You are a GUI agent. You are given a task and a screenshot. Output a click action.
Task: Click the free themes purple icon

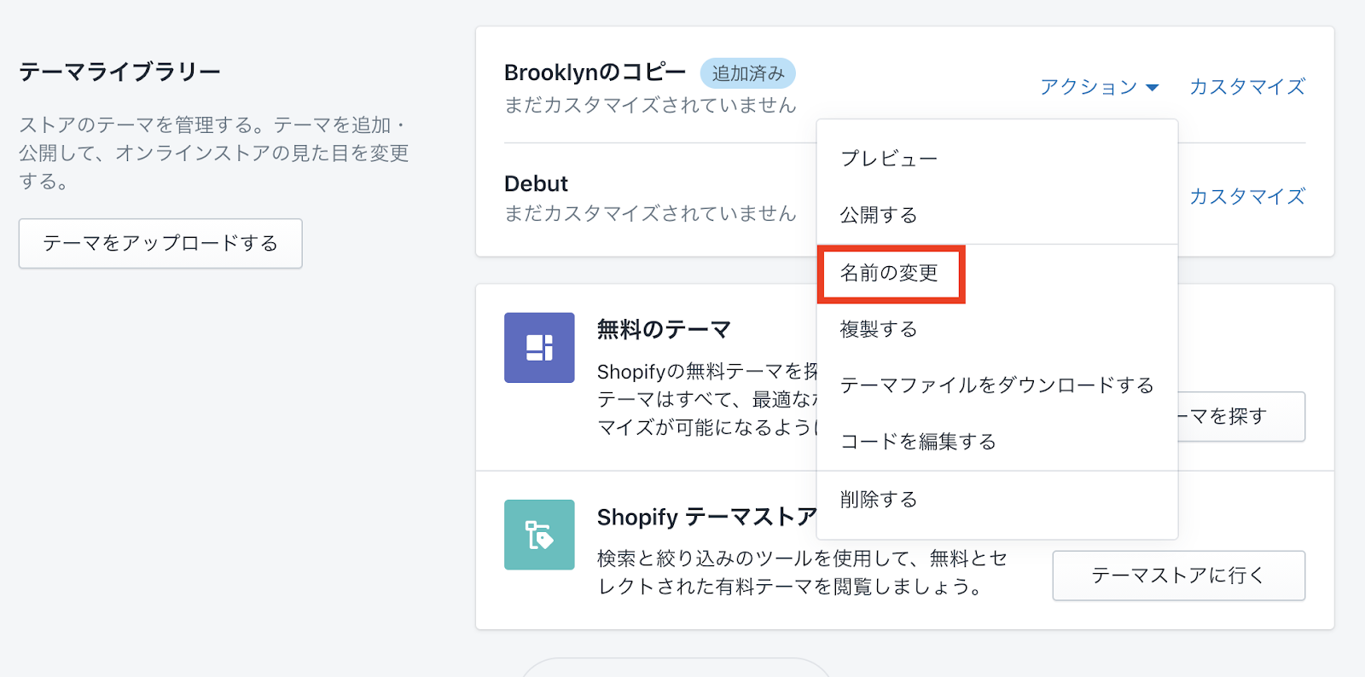(x=539, y=348)
